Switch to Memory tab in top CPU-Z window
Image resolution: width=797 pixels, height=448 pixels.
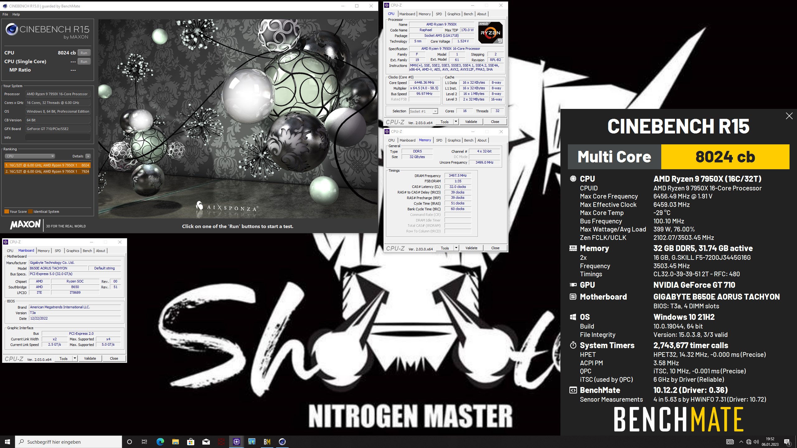425,14
